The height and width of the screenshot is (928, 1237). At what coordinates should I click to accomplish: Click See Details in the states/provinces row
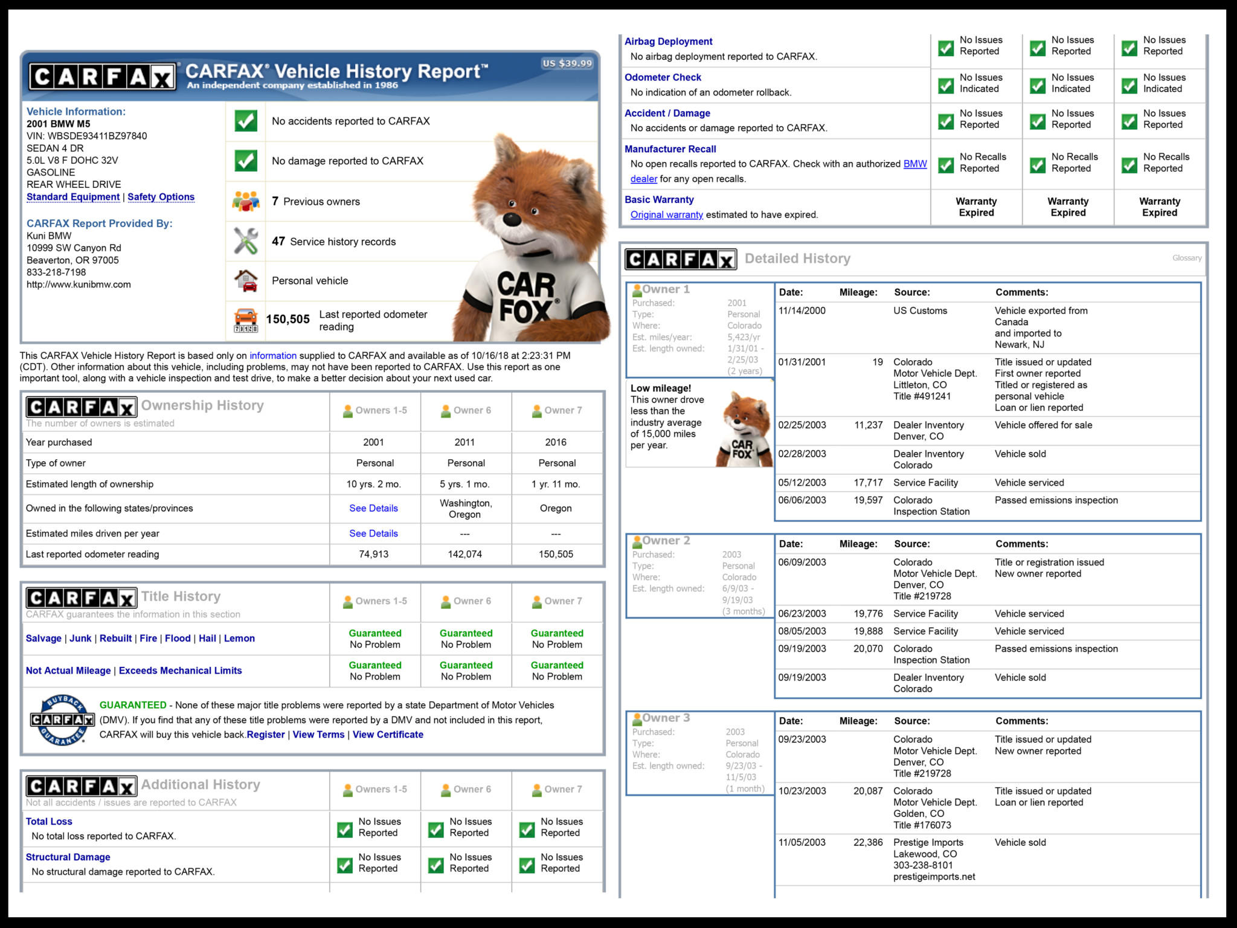(373, 508)
